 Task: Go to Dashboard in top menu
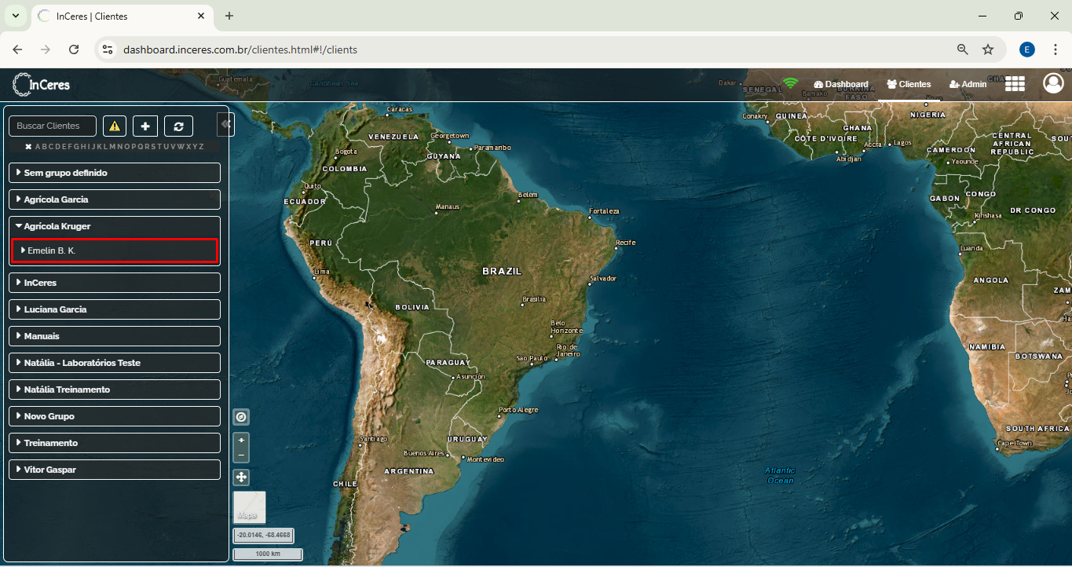click(x=841, y=84)
